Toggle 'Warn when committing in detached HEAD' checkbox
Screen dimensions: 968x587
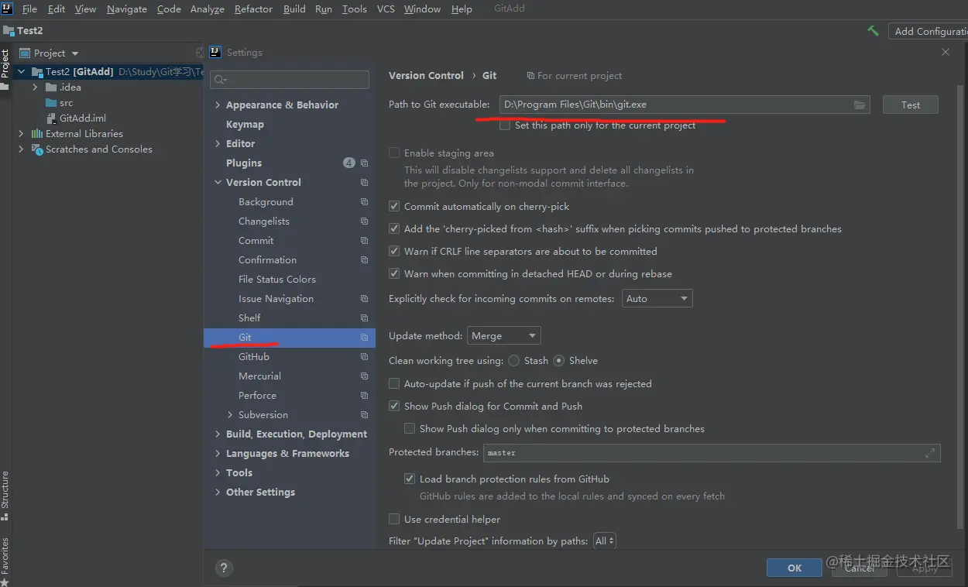coord(394,274)
